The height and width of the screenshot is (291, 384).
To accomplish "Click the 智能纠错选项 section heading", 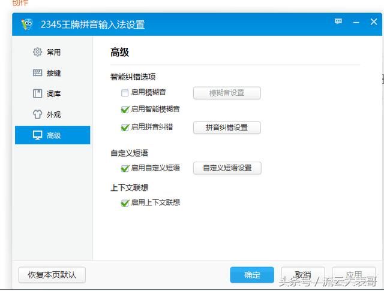I will click(133, 77).
